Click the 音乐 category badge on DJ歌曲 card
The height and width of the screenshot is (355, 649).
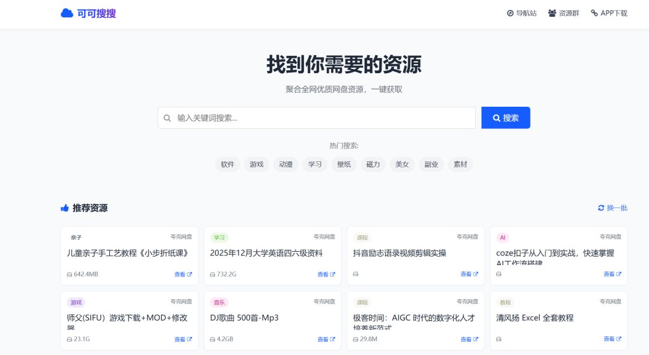(x=219, y=302)
